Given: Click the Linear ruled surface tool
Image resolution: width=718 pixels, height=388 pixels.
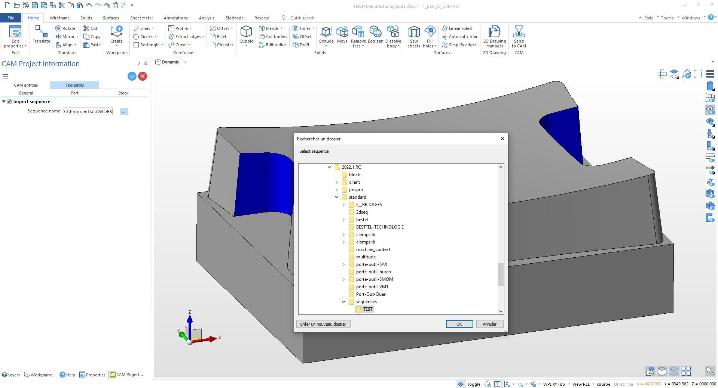Looking at the screenshot, I should 457,28.
